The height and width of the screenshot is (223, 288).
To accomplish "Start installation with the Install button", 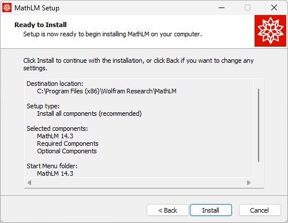I will (211, 210).
